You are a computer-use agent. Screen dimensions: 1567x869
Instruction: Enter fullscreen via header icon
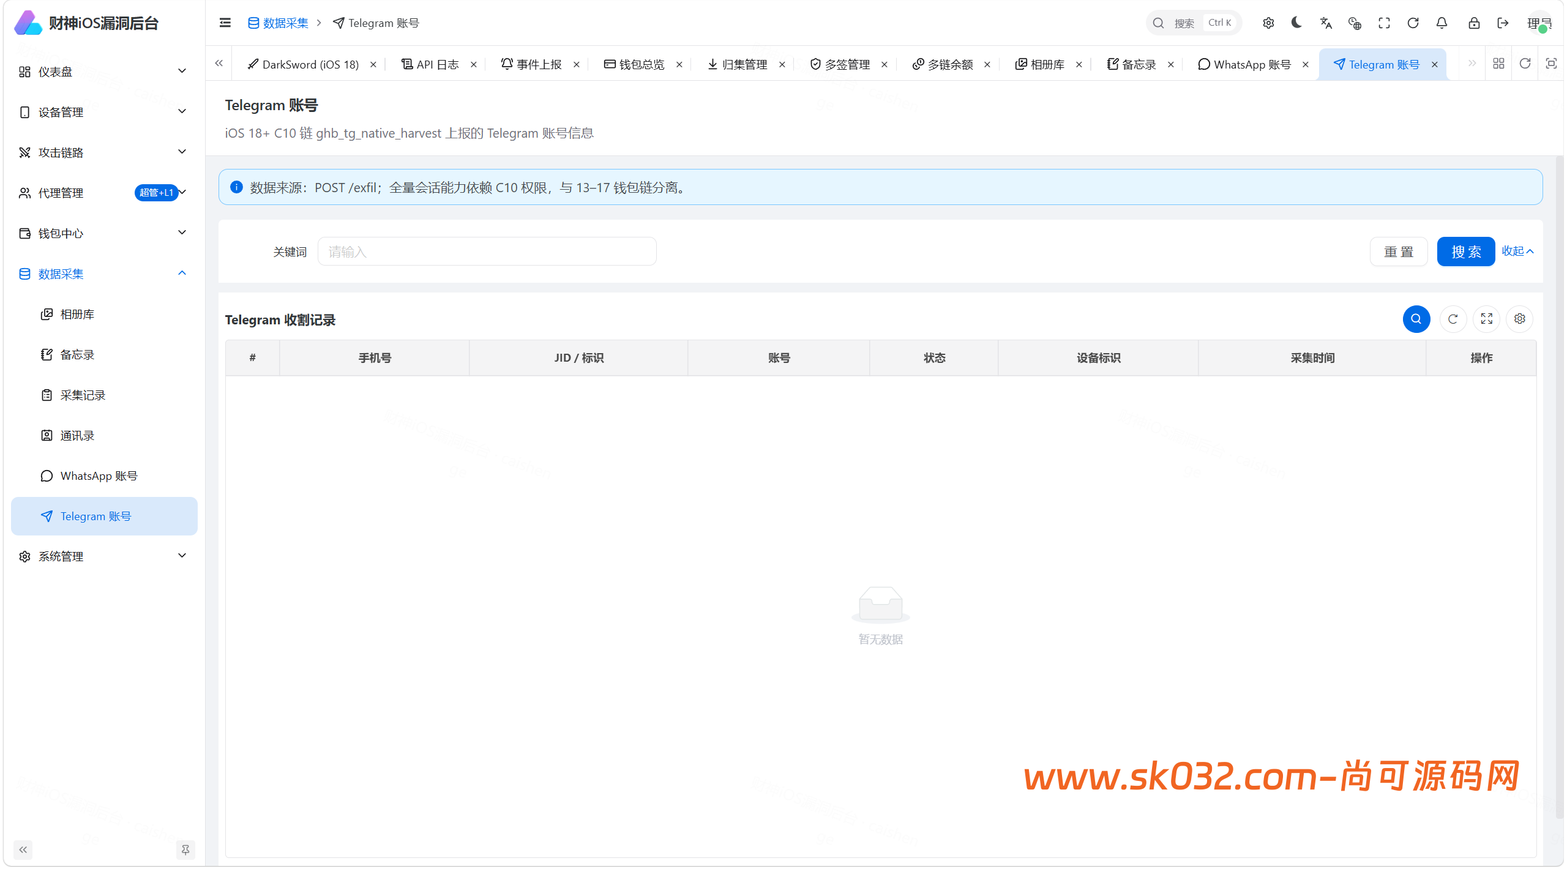click(1384, 23)
